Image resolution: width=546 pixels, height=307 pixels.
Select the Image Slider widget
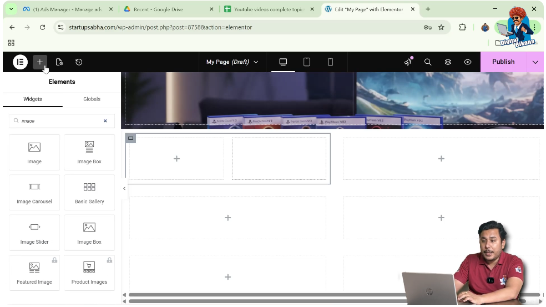coord(34,233)
